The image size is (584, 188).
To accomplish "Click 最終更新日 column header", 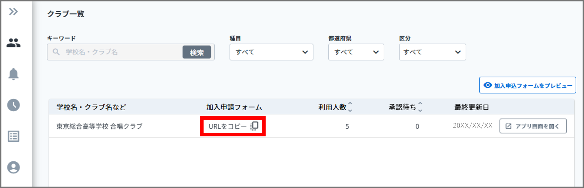I will pos(472,107).
